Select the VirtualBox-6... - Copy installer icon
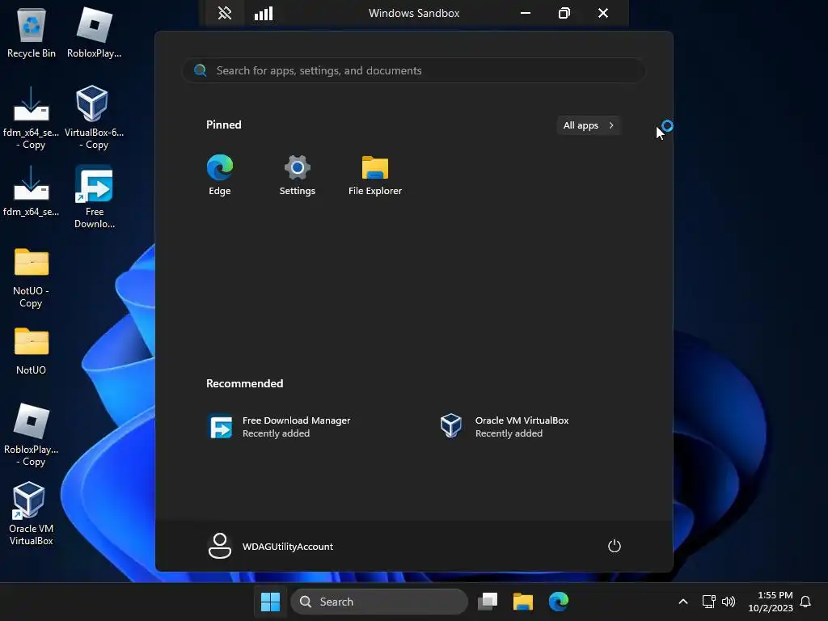This screenshot has height=621, width=828. (94, 118)
